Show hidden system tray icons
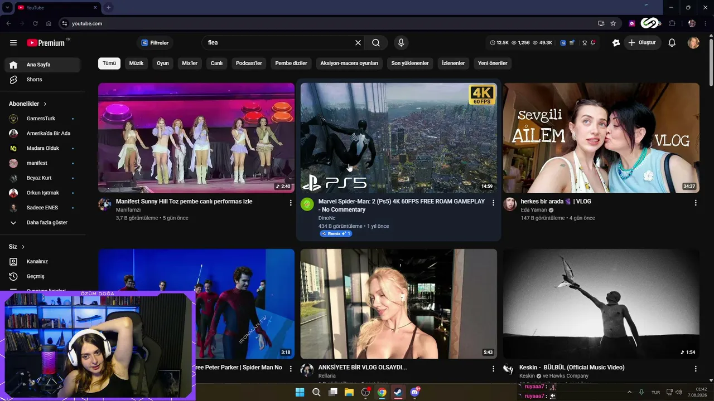Screen dimensions: 714x401 click(x=630, y=392)
